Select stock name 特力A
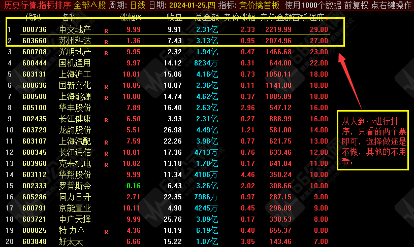 (x=72, y=230)
